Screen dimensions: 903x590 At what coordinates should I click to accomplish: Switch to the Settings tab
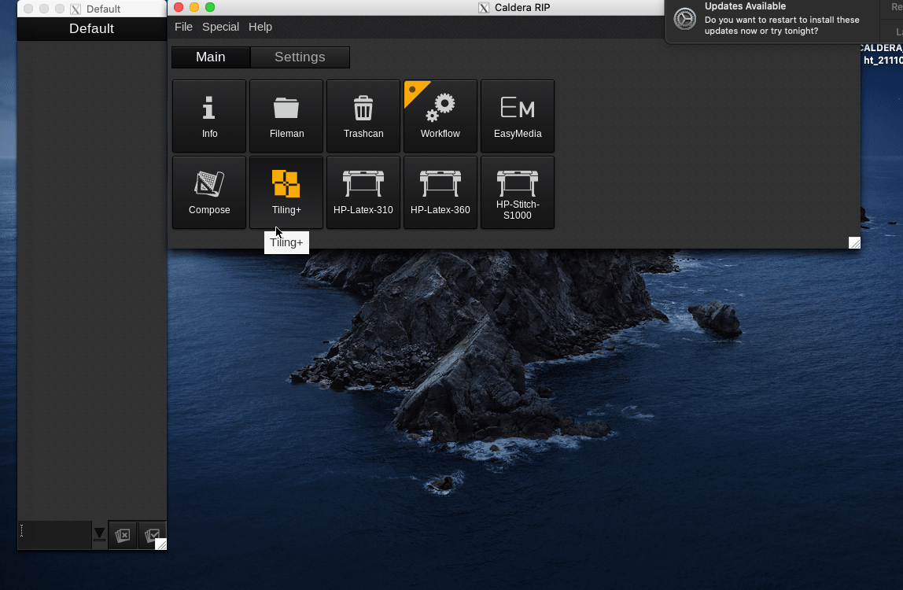299,57
